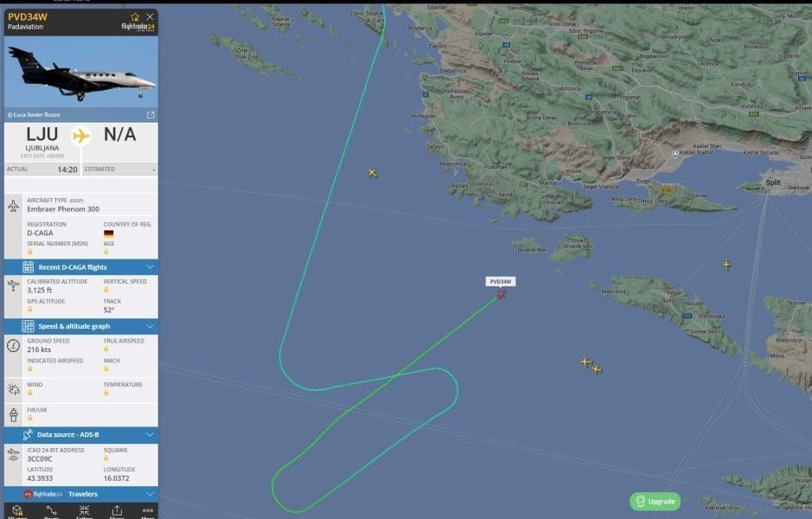Viewport: 812px width, 519px height.
Task: Toggle Follow aircraft mode
Action: click(84, 512)
